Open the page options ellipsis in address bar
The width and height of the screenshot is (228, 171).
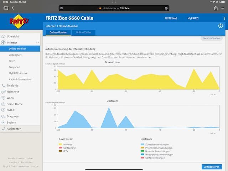[166, 8]
